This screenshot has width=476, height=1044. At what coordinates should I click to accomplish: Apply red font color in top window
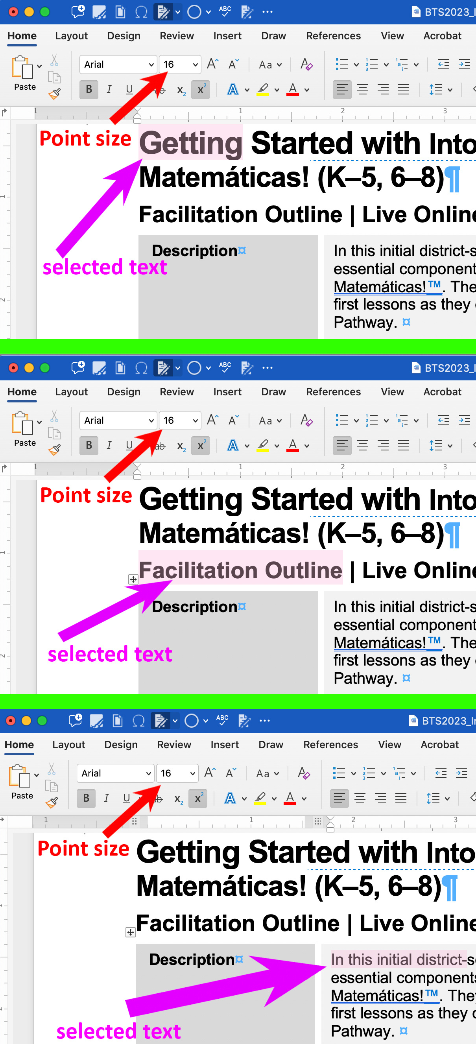(293, 90)
